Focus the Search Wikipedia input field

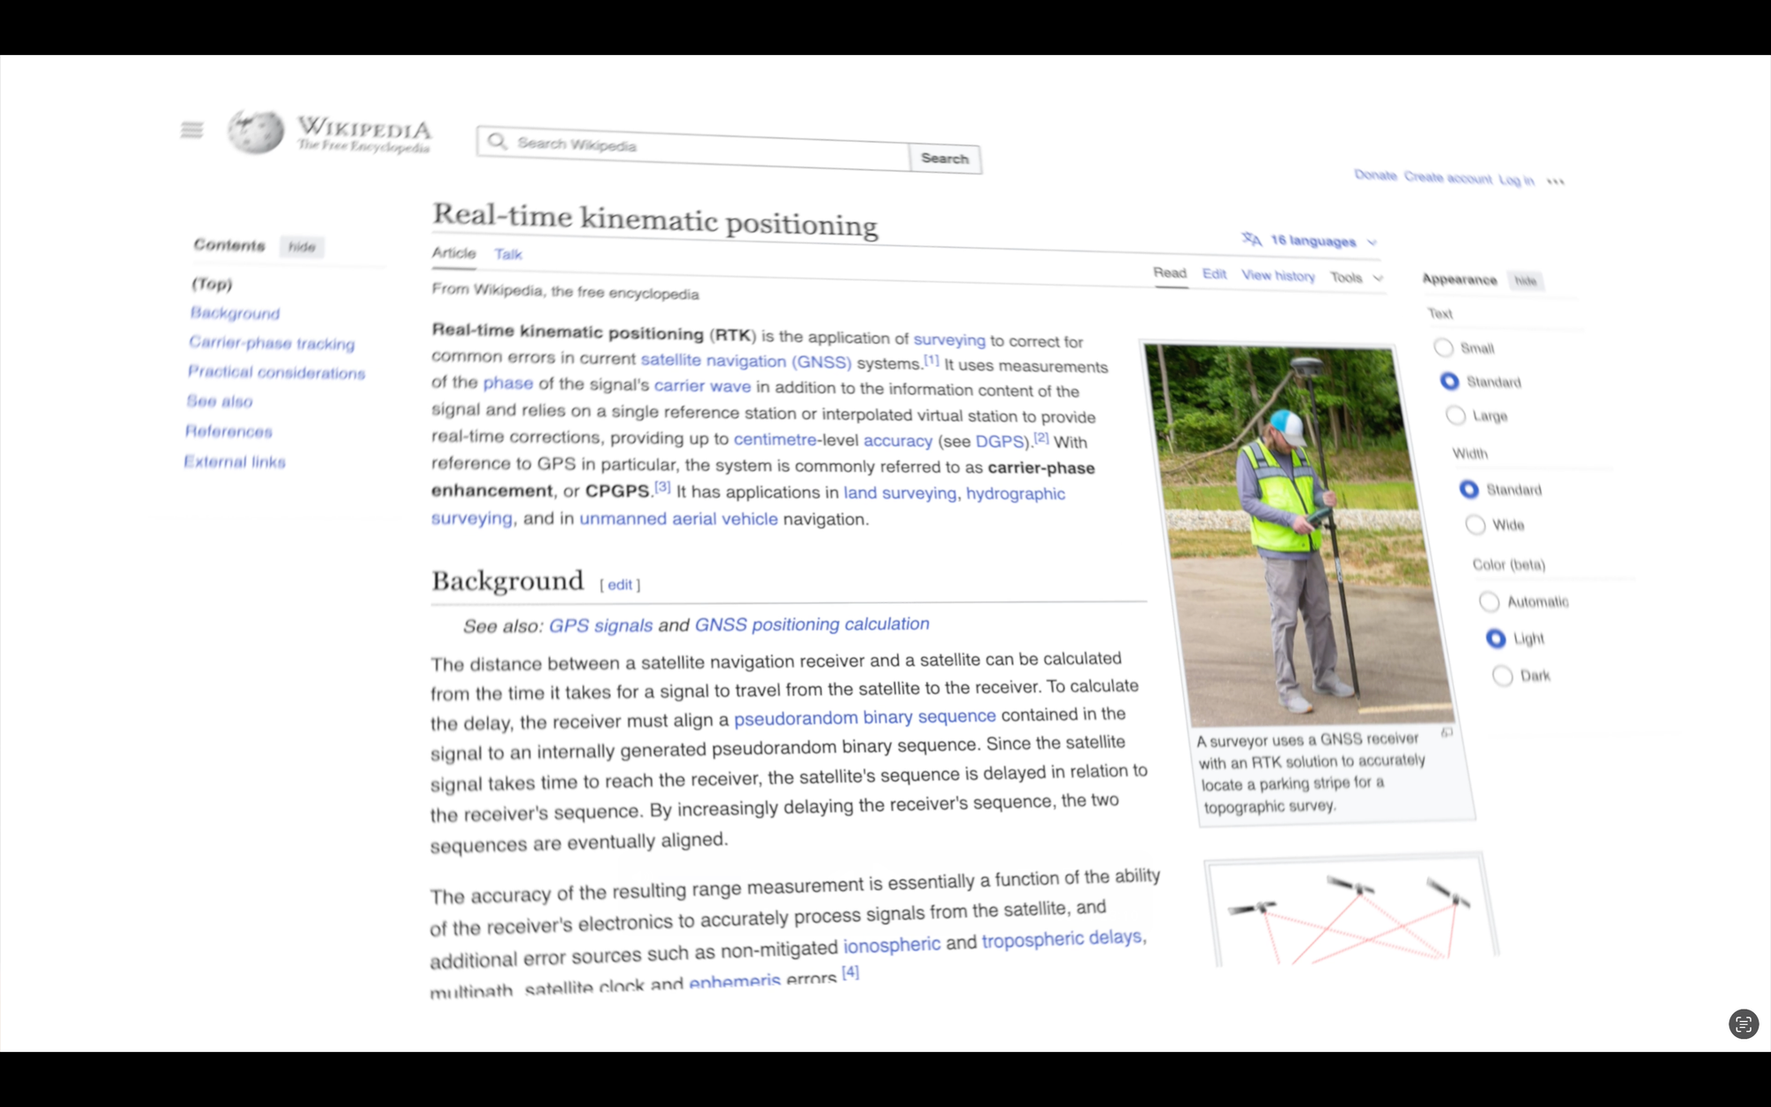(x=693, y=148)
